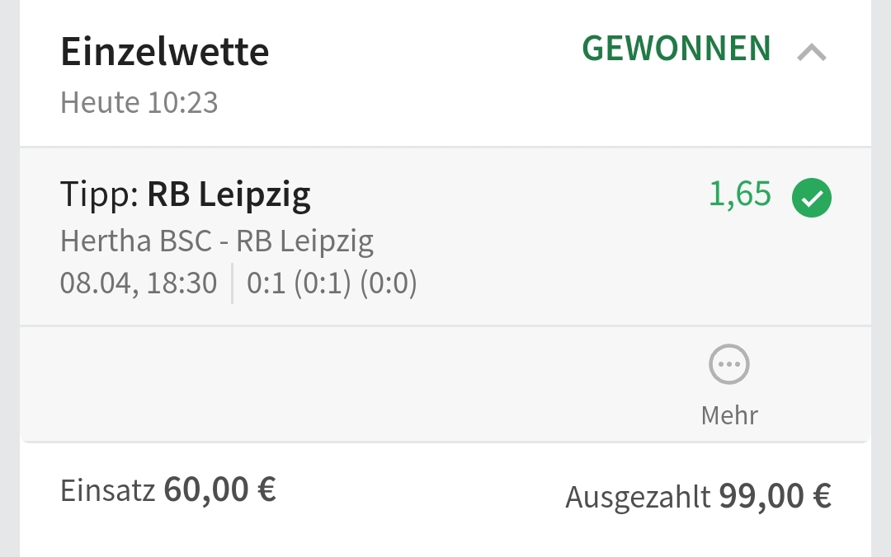This screenshot has height=557, width=891.
Task: Click the green won checkmark icon
Action: tap(812, 198)
